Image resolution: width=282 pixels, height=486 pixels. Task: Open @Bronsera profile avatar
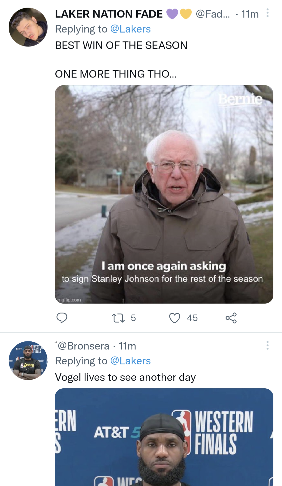point(28,360)
